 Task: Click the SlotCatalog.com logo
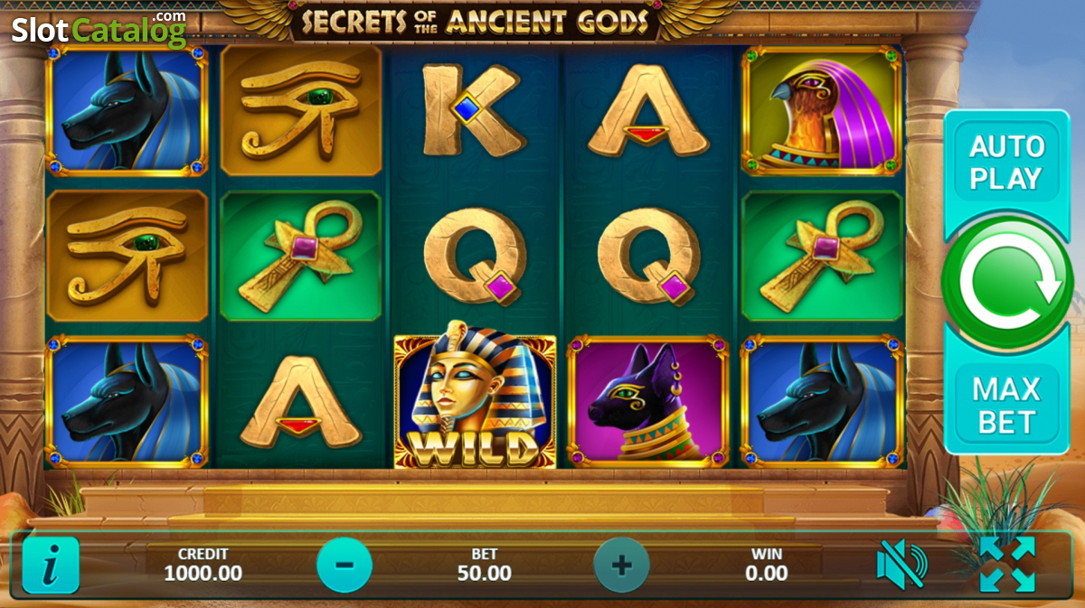pos(99,30)
